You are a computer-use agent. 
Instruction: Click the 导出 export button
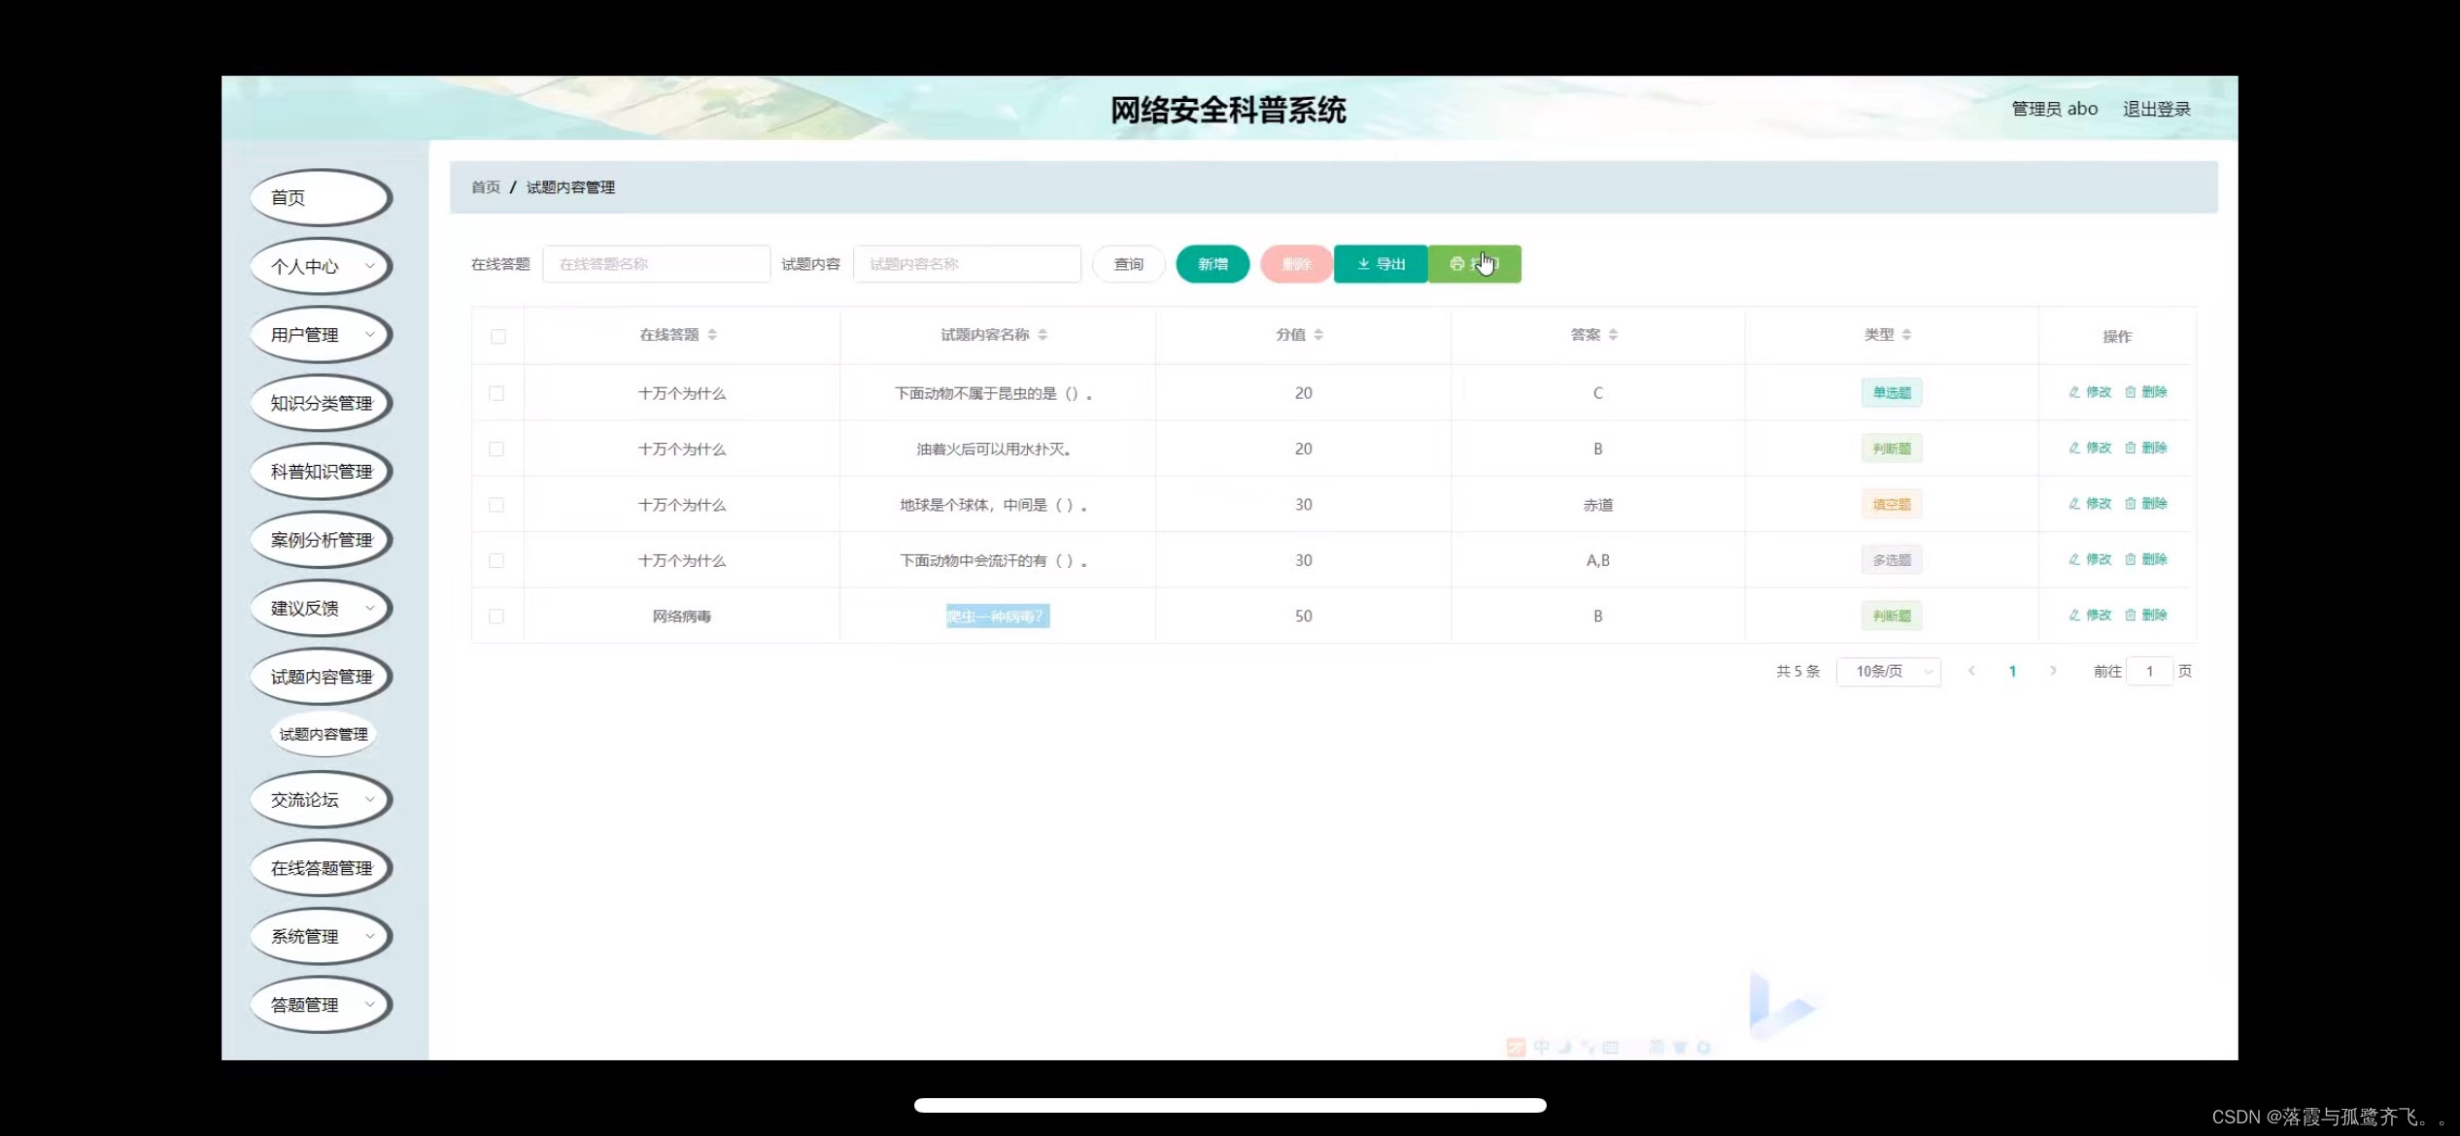(x=1381, y=264)
